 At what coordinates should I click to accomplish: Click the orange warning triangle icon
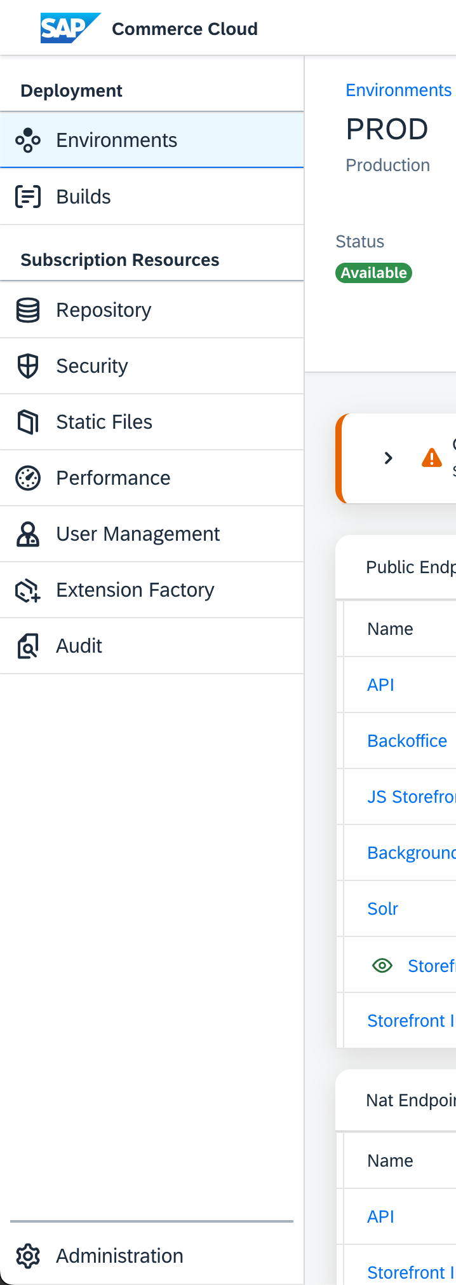coord(432,457)
